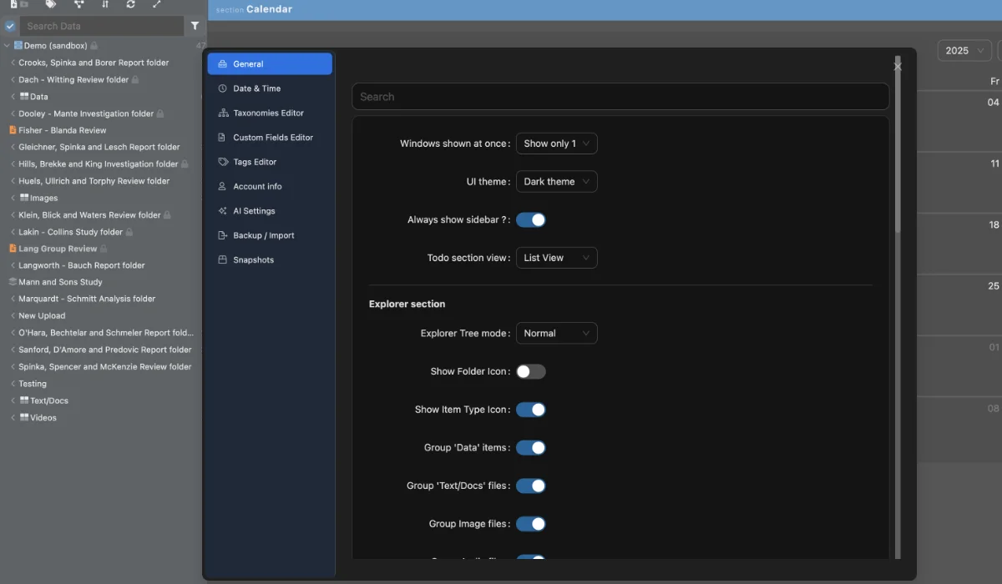Open the Tags Editor section

[x=270, y=162]
